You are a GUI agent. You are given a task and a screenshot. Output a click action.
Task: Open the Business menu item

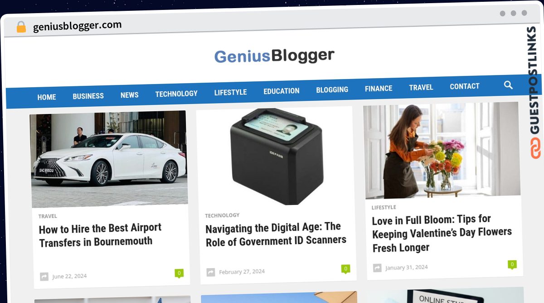(x=88, y=96)
